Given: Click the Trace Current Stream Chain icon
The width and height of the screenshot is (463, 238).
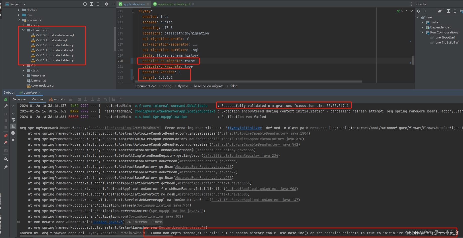Looking at the screenshot, I should (120, 99).
